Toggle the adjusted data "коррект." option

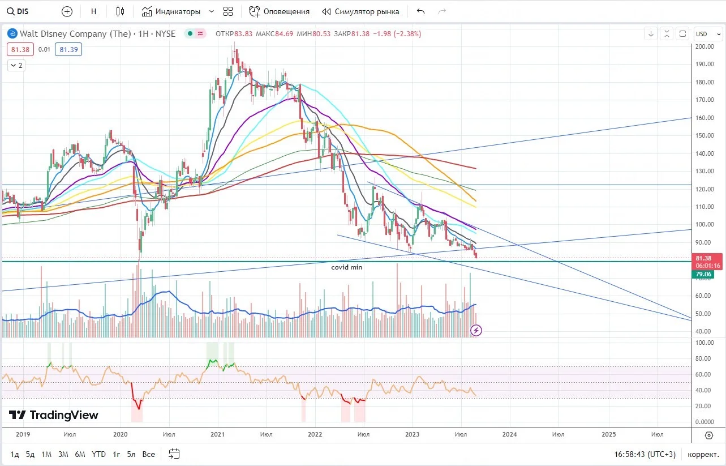(x=702, y=454)
